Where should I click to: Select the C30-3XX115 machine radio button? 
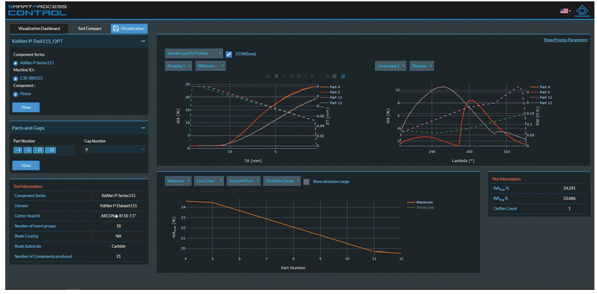pos(16,79)
